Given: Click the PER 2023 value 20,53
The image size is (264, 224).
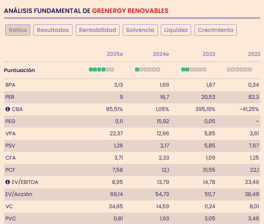Looking at the screenshot, I should [x=208, y=97].
